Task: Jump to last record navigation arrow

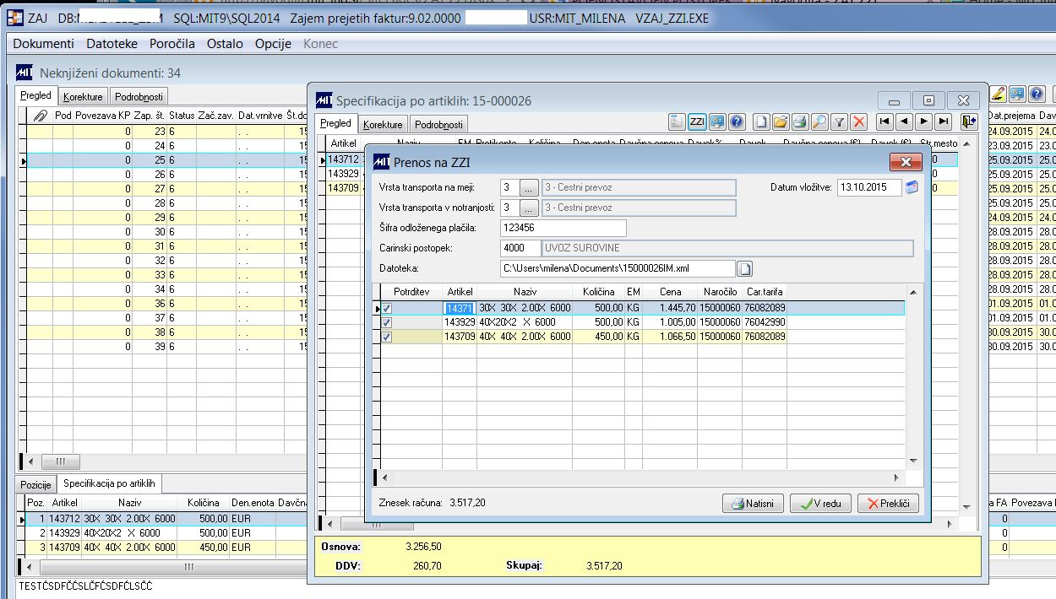Action: coord(944,121)
